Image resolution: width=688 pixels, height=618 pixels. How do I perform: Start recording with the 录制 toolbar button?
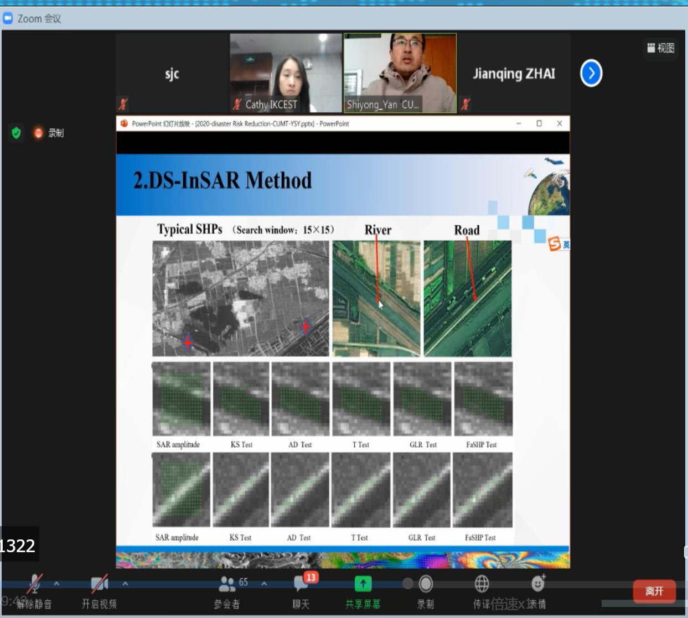(426, 590)
